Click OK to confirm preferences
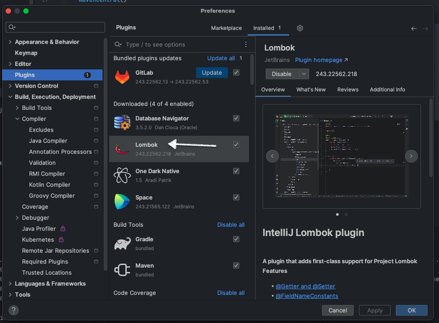The image size is (439, 323). (x=412, y=310)
